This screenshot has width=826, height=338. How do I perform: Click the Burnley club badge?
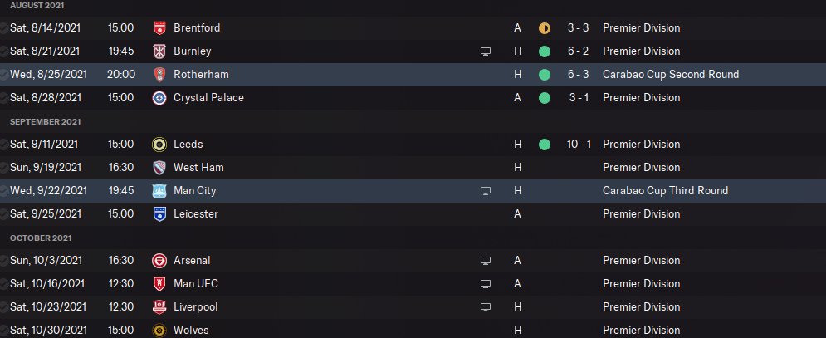tap(159, 51)
